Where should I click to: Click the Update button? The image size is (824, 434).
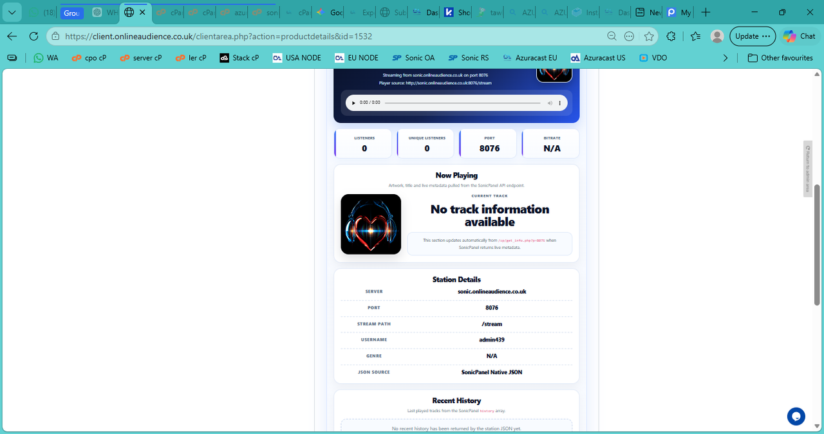coord(753,36)
